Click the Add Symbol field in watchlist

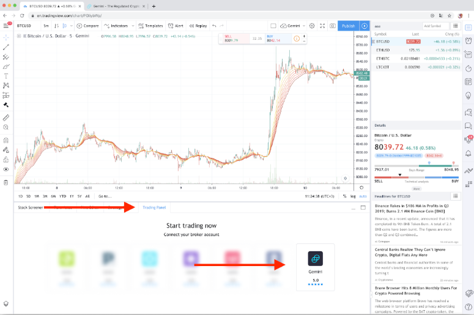(435, 26)
